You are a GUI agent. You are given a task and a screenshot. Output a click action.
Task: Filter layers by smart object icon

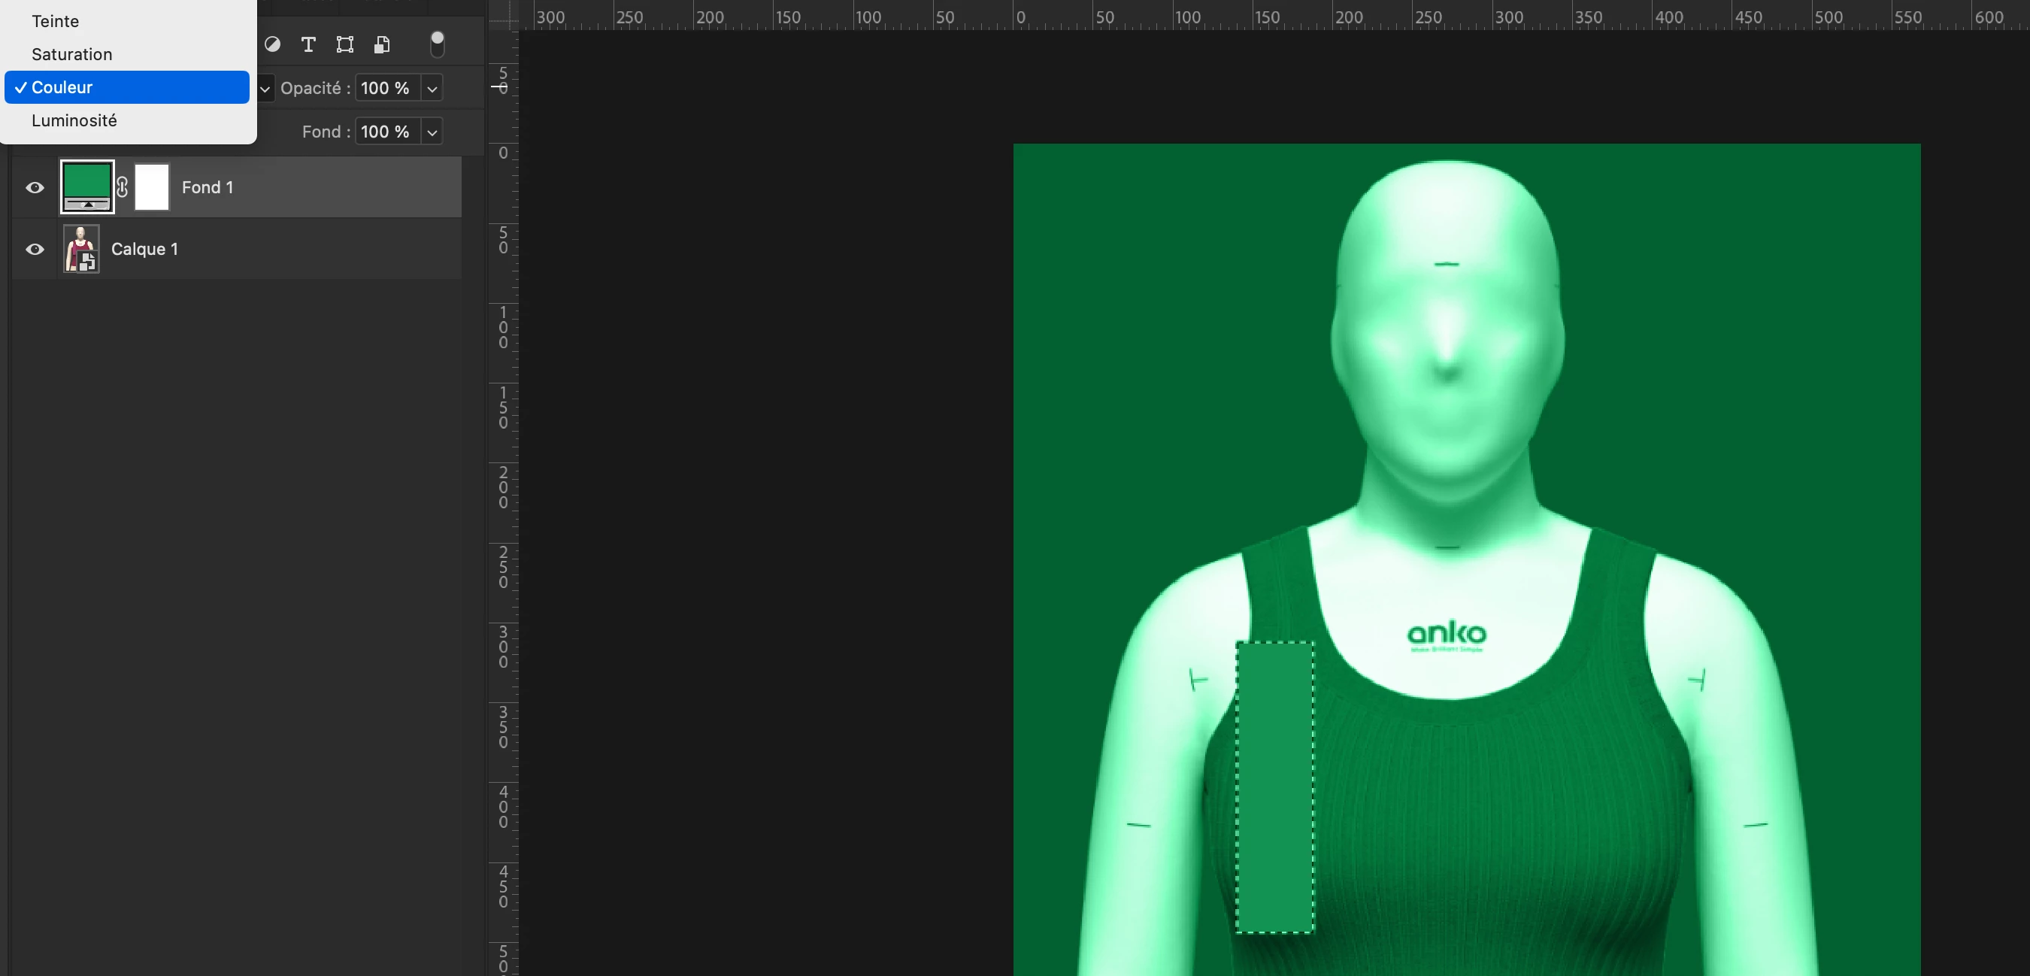(x=382, y=44)
